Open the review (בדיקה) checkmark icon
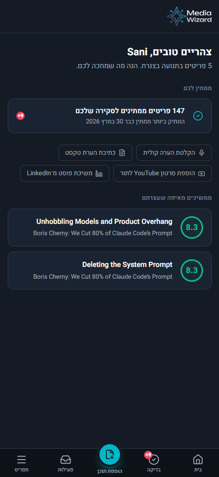Screen dimensions: 219x477 coord(154,460)
